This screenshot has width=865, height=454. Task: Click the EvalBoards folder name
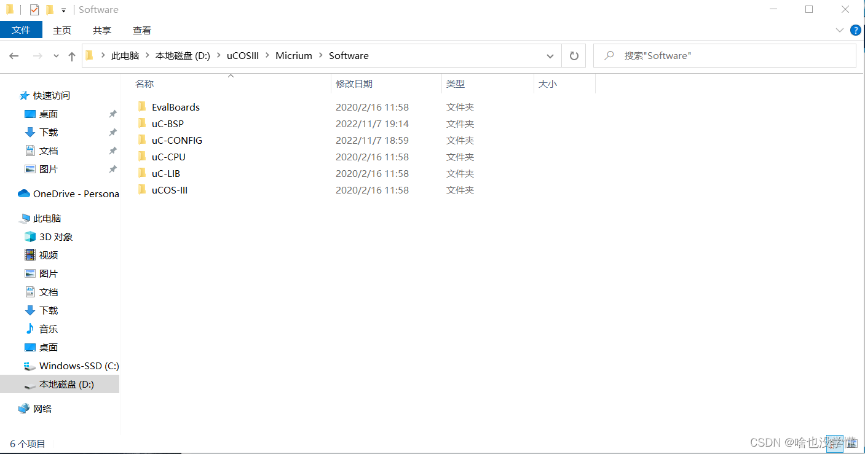point(176,107)
